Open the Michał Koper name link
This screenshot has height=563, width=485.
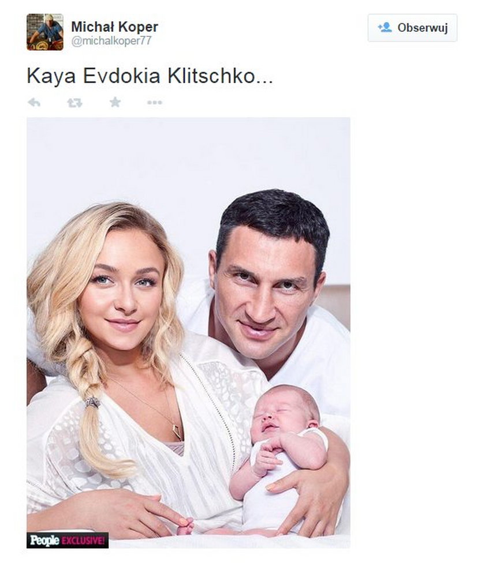[114, 27]
